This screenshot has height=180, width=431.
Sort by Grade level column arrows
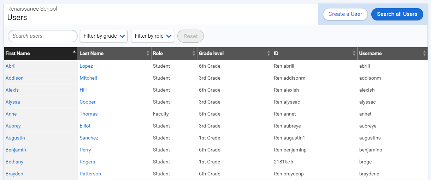[x=268, y=53]
